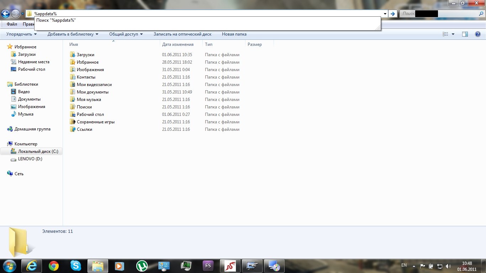Go back with the Back arrow button
This screenshot has height=273, width=486.
(x=6, y=14)
